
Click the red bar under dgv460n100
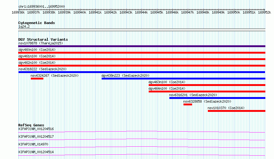tap(142, 53)
